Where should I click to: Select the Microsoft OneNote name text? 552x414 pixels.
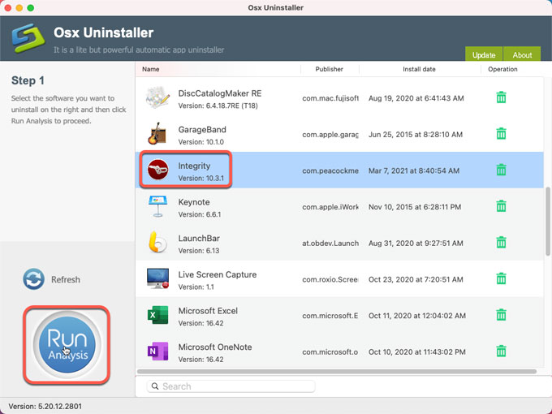point(215,347)
